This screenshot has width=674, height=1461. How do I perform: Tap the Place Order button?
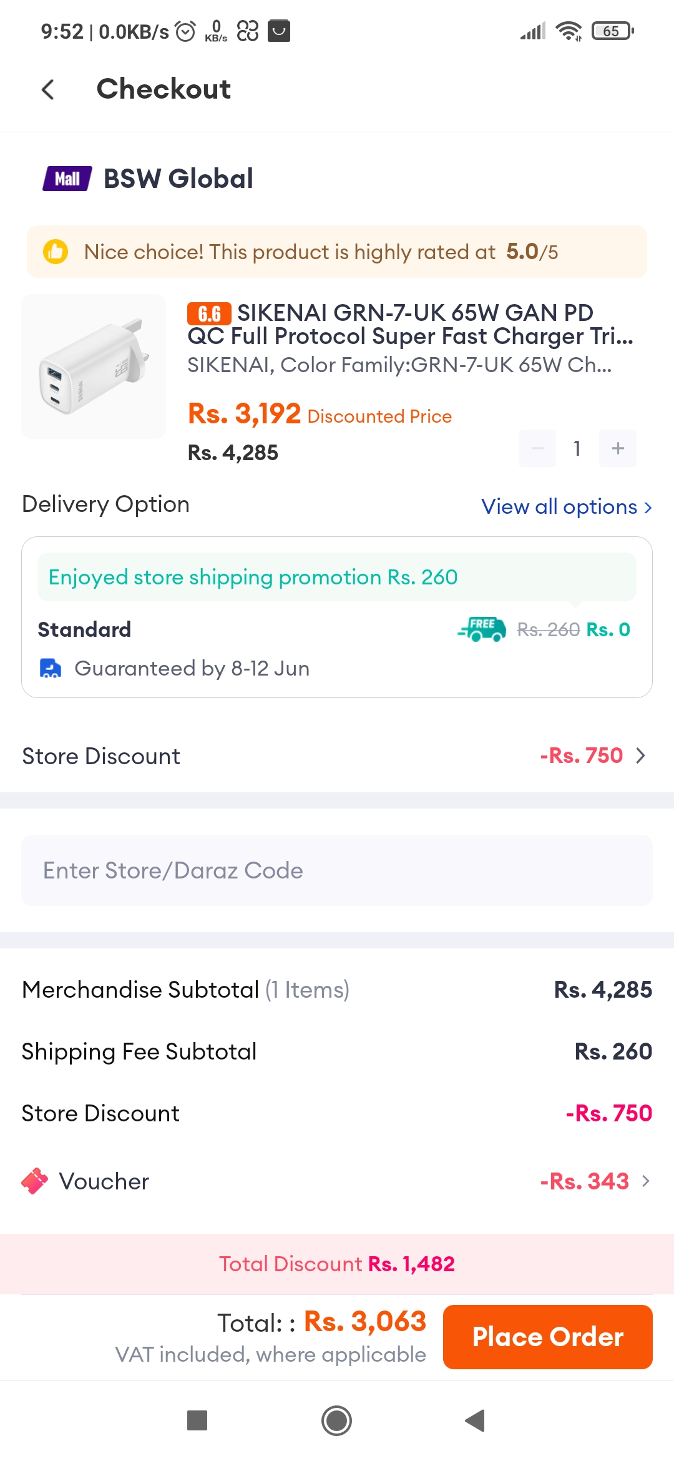(548, 1337)
